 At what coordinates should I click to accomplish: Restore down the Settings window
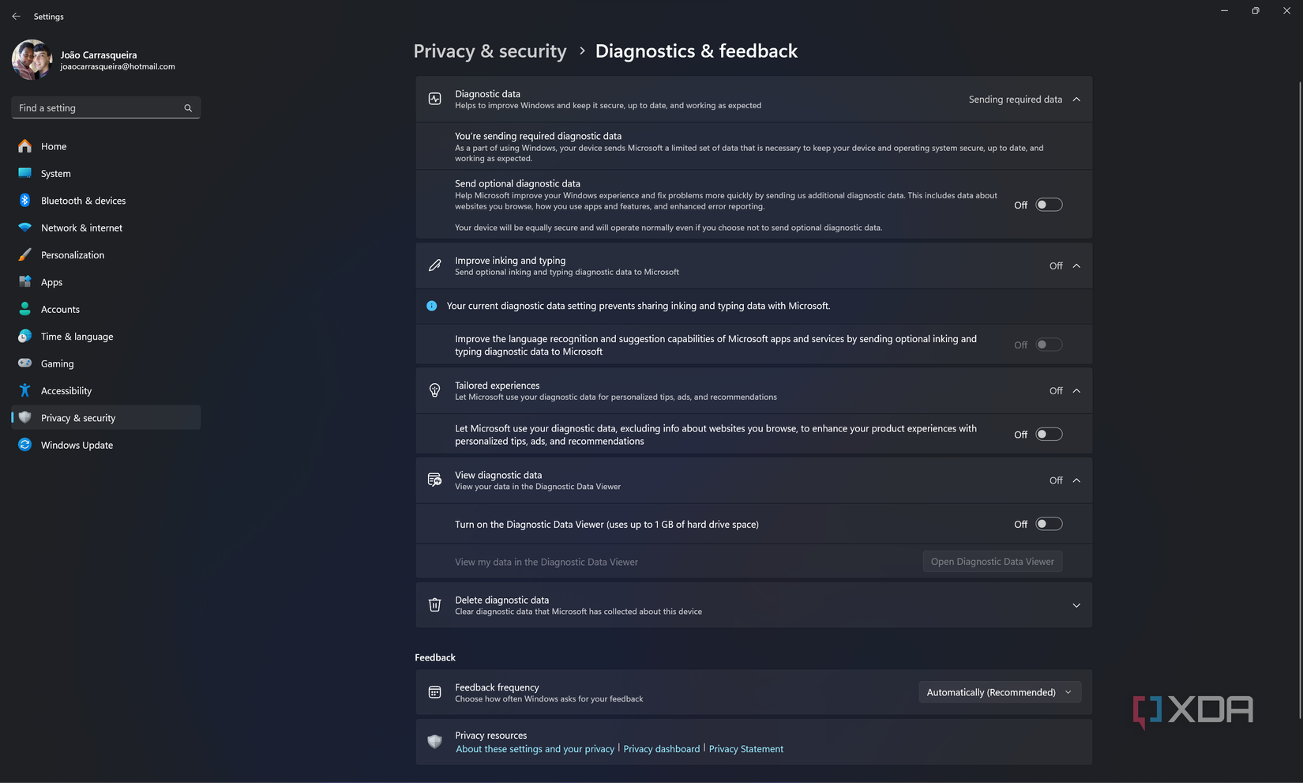tap(1256, 11)
